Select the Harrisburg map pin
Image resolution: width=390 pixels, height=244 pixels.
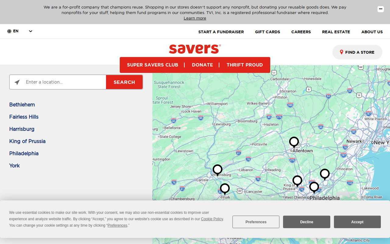pyautogui.click(x=218, y=170)
